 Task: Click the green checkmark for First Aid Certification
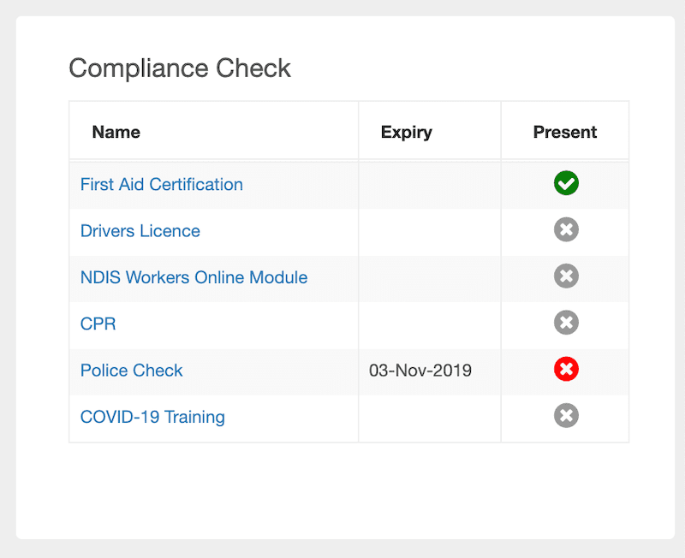pyautogui.click(x=566, y=183)
